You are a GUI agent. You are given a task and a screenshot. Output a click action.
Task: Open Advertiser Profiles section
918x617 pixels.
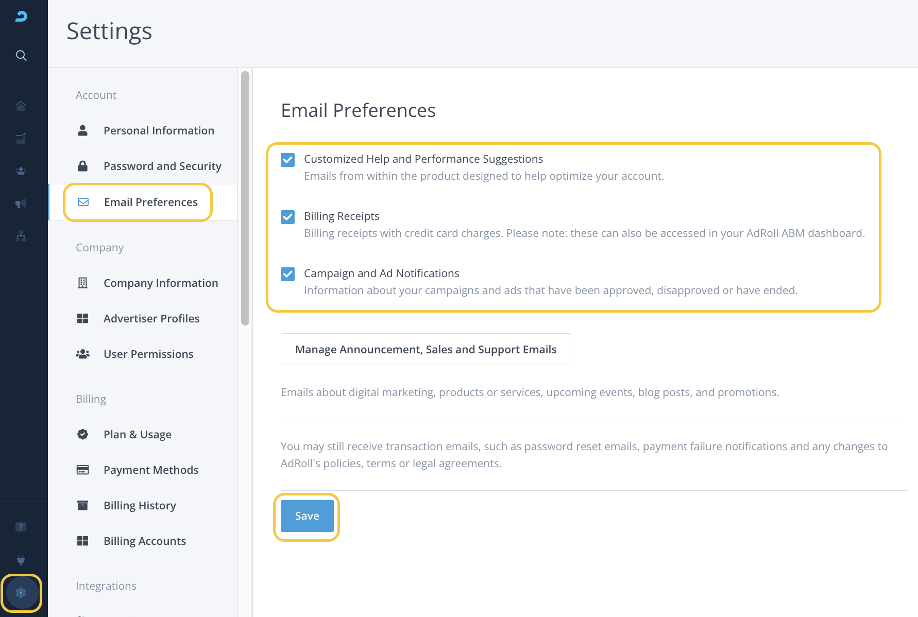pyautogui.click(x=151, y=319)
